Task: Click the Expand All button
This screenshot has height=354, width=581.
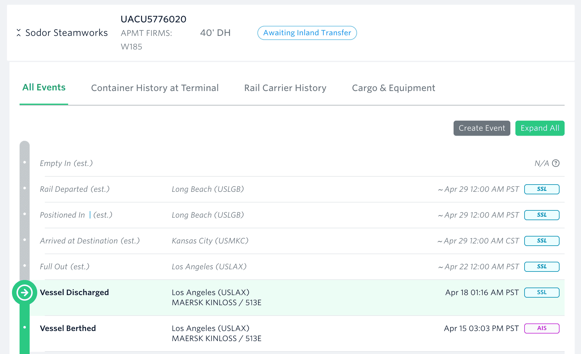Action: pos(540,128)
